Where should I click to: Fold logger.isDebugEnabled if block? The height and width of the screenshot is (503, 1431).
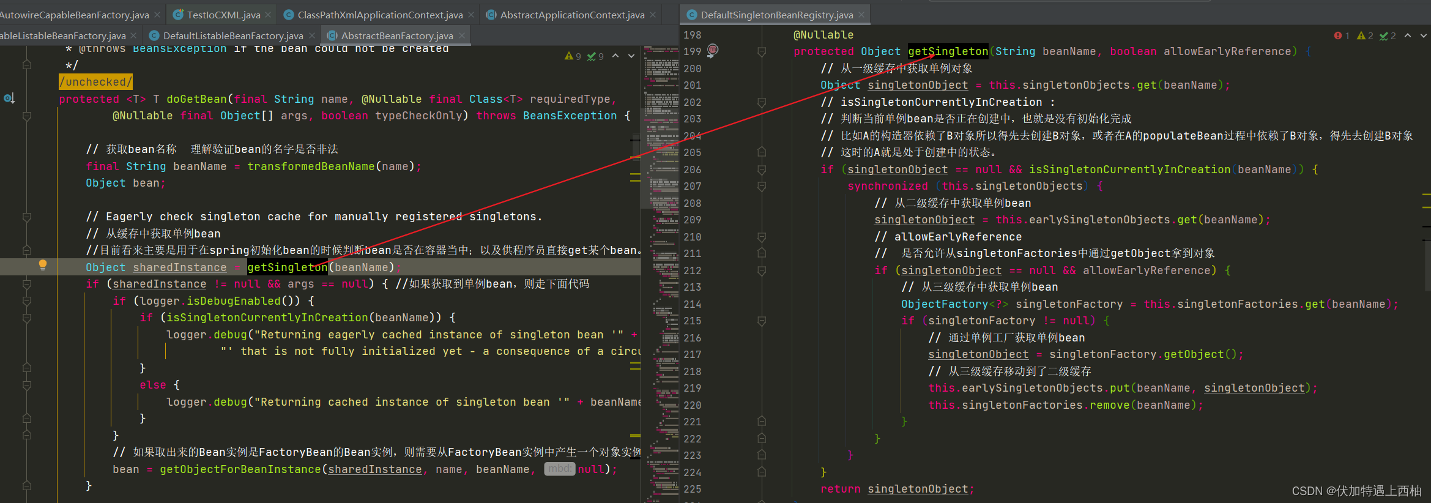(27, 301)
